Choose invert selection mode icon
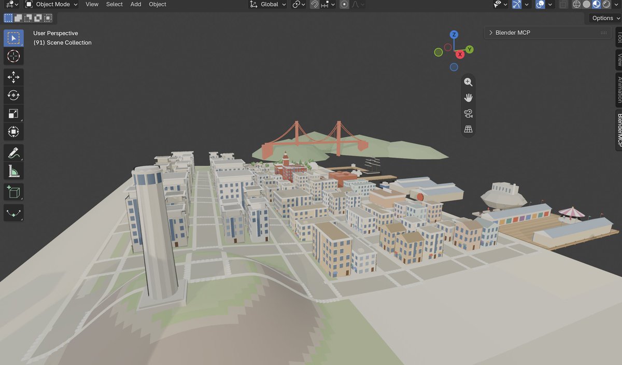The width and height of the screenshot is (622, 365). pyautogui.click(x=38, y=18)
